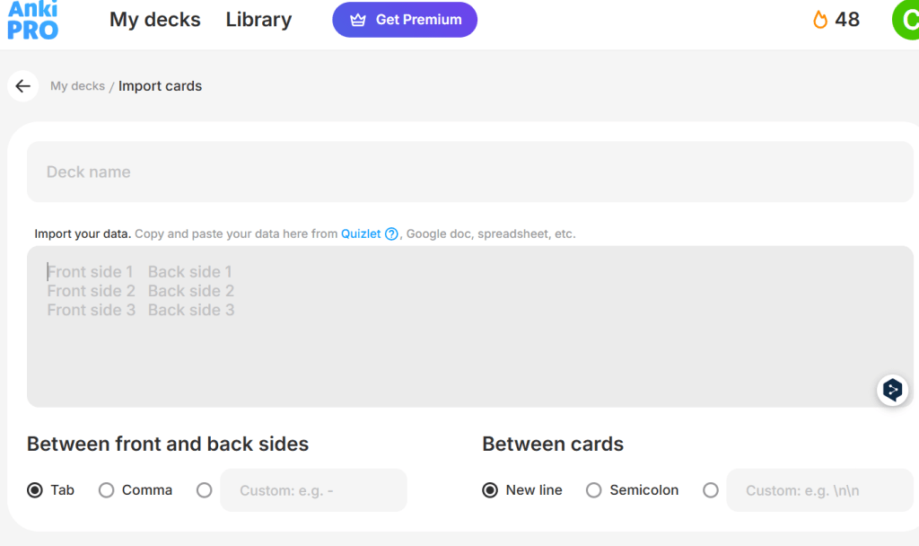Click My decks breadcrumb link
The width and height of the screenshot is (919, 546).
(77, 86)
